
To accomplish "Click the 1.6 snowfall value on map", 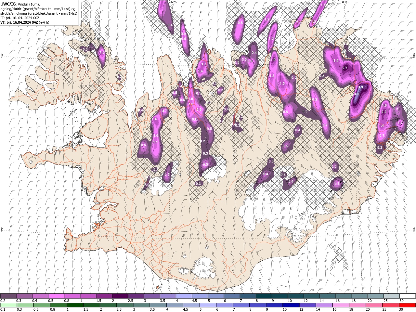I will click(x=384, y=105).
